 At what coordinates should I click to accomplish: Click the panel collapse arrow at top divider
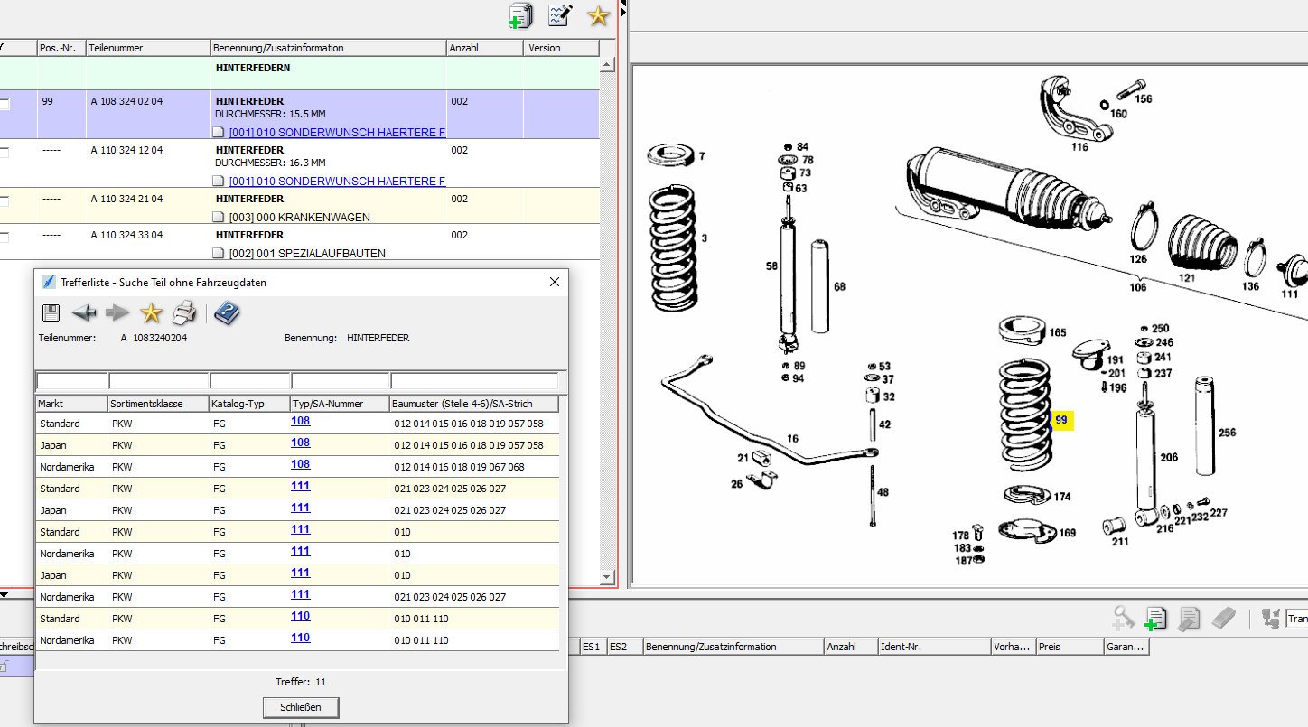622,10
